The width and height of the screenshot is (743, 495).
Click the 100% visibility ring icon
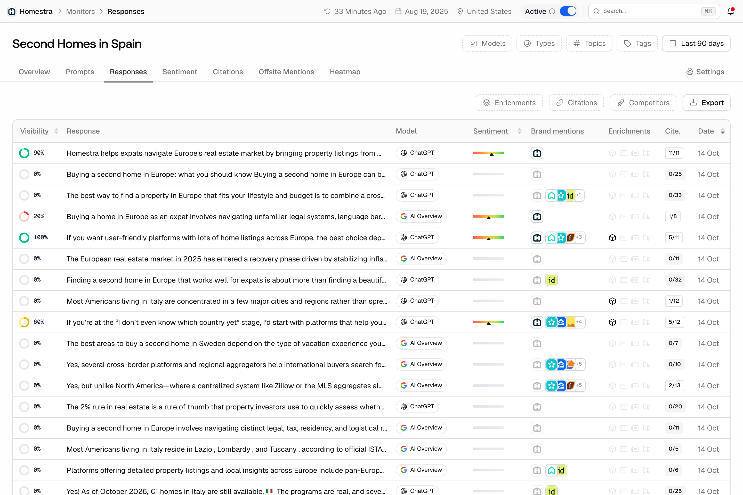(x=24, y=237)
